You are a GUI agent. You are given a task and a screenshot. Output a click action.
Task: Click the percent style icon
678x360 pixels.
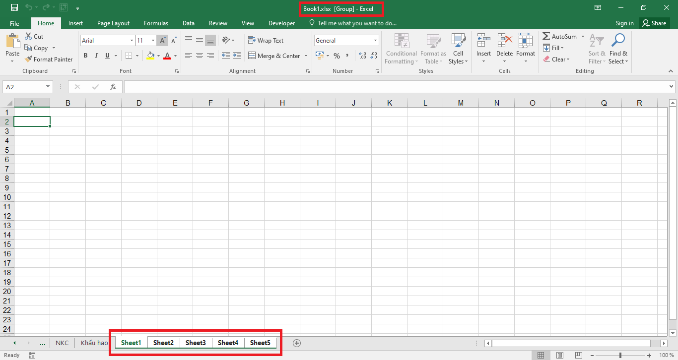(337, 56)
